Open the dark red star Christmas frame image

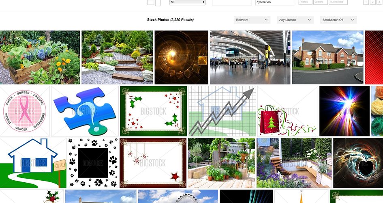point(153,163)
